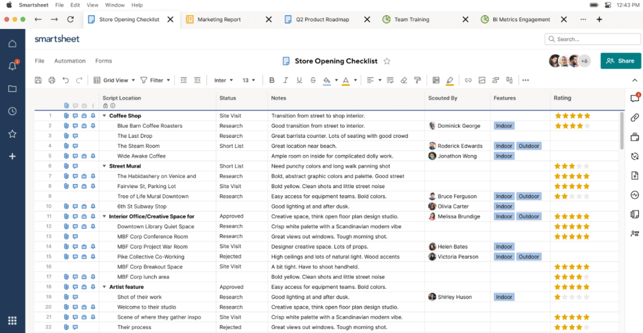Insert a hyperlink via link icon
The image size is (643, 333).
point(468,80)
